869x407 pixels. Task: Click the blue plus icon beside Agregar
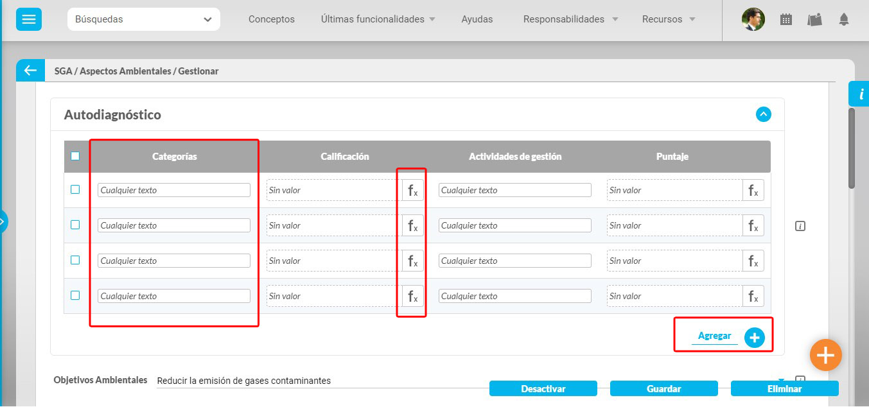point(755,338)
